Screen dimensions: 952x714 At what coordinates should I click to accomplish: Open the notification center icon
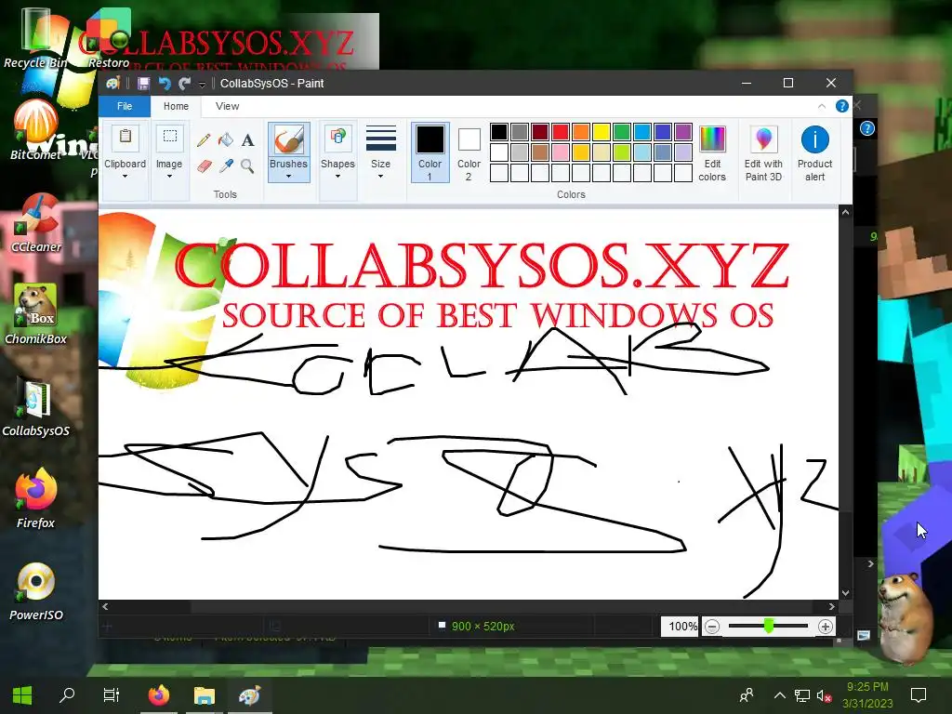click(x=919, y=695)
